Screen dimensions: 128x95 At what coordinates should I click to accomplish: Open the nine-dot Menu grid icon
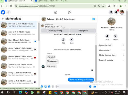pos(111,12)
